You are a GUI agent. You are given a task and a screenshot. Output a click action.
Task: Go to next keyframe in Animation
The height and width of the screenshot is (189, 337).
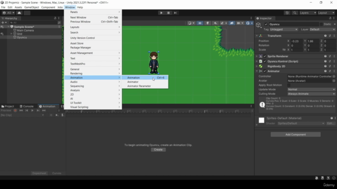38,111
